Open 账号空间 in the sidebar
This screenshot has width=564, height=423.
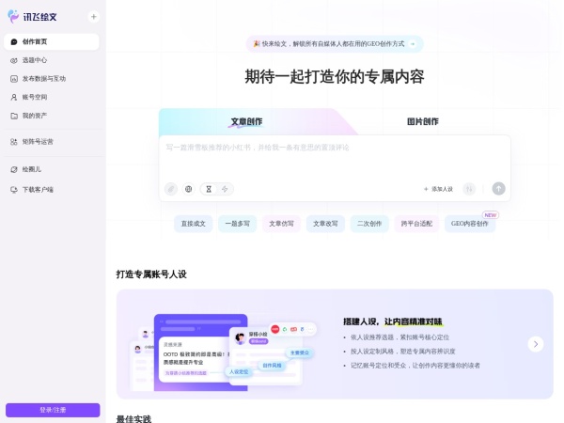tap(35, 97)
